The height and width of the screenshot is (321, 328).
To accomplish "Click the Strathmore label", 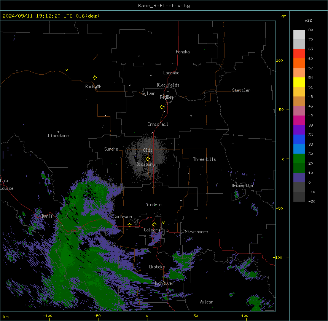I will [196, 232].
